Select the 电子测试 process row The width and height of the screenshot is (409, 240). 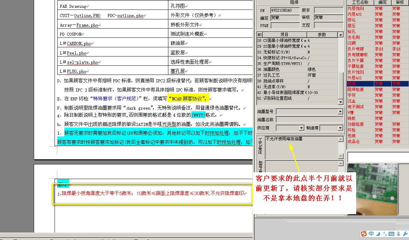pyautogui.click(x=377, y=107)
